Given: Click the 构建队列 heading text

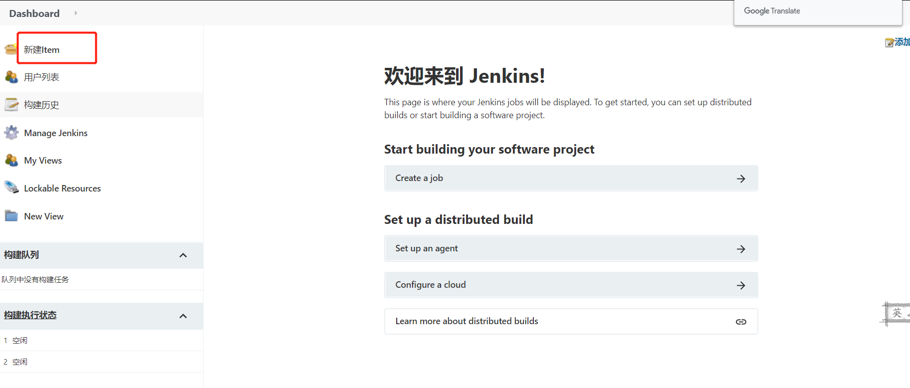Looking at the screenshot, I should 21,255.
